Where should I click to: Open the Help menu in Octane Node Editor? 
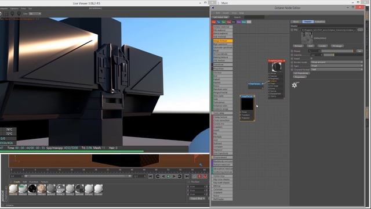tap(241, 13)
